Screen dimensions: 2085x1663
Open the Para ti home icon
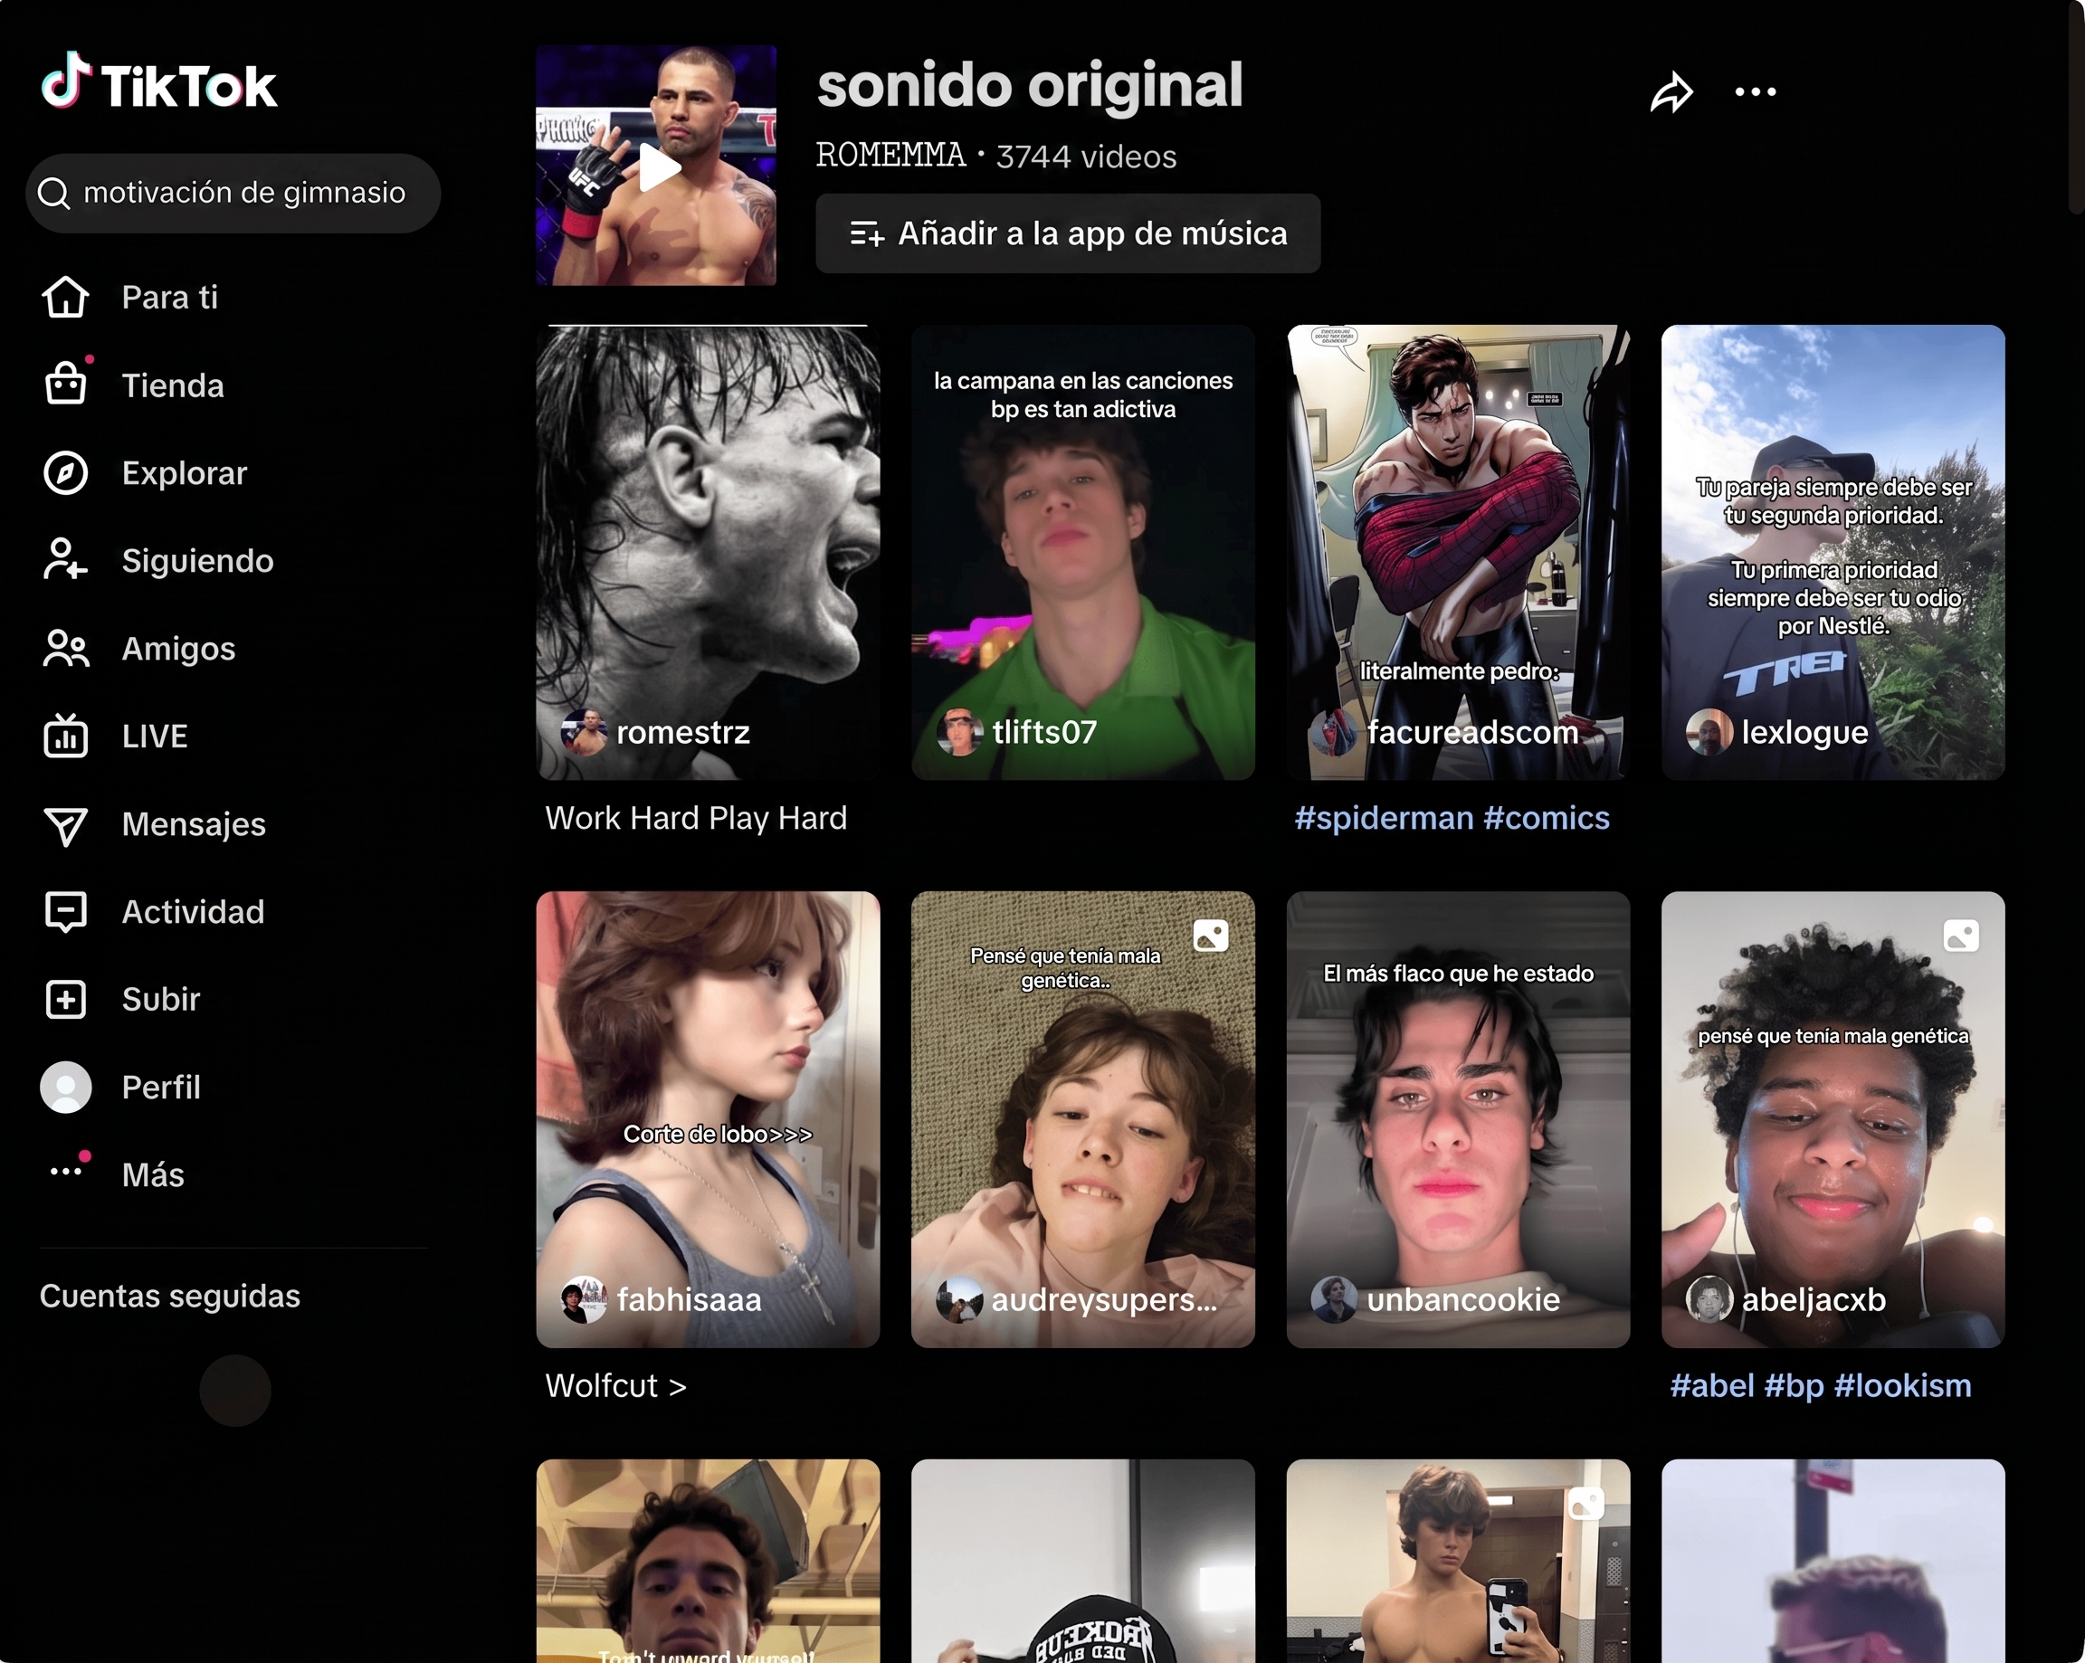(x=66, y=297)
